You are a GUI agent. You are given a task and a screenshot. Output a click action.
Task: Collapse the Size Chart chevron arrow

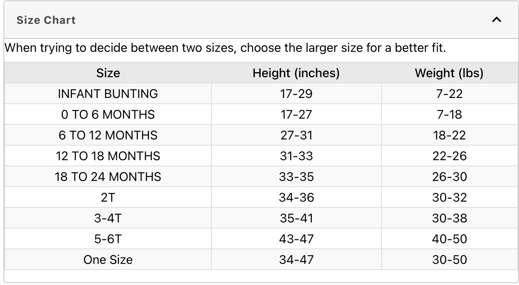pos(496,20)
